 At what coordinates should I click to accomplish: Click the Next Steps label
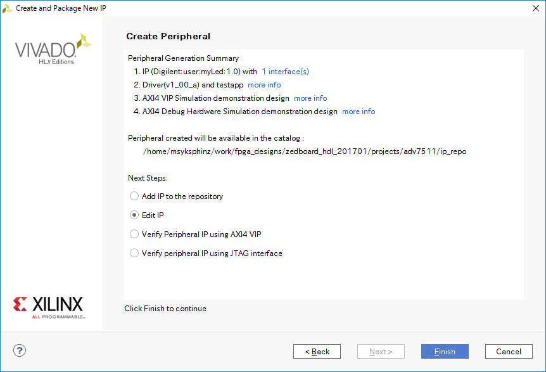tap(148, 178)
